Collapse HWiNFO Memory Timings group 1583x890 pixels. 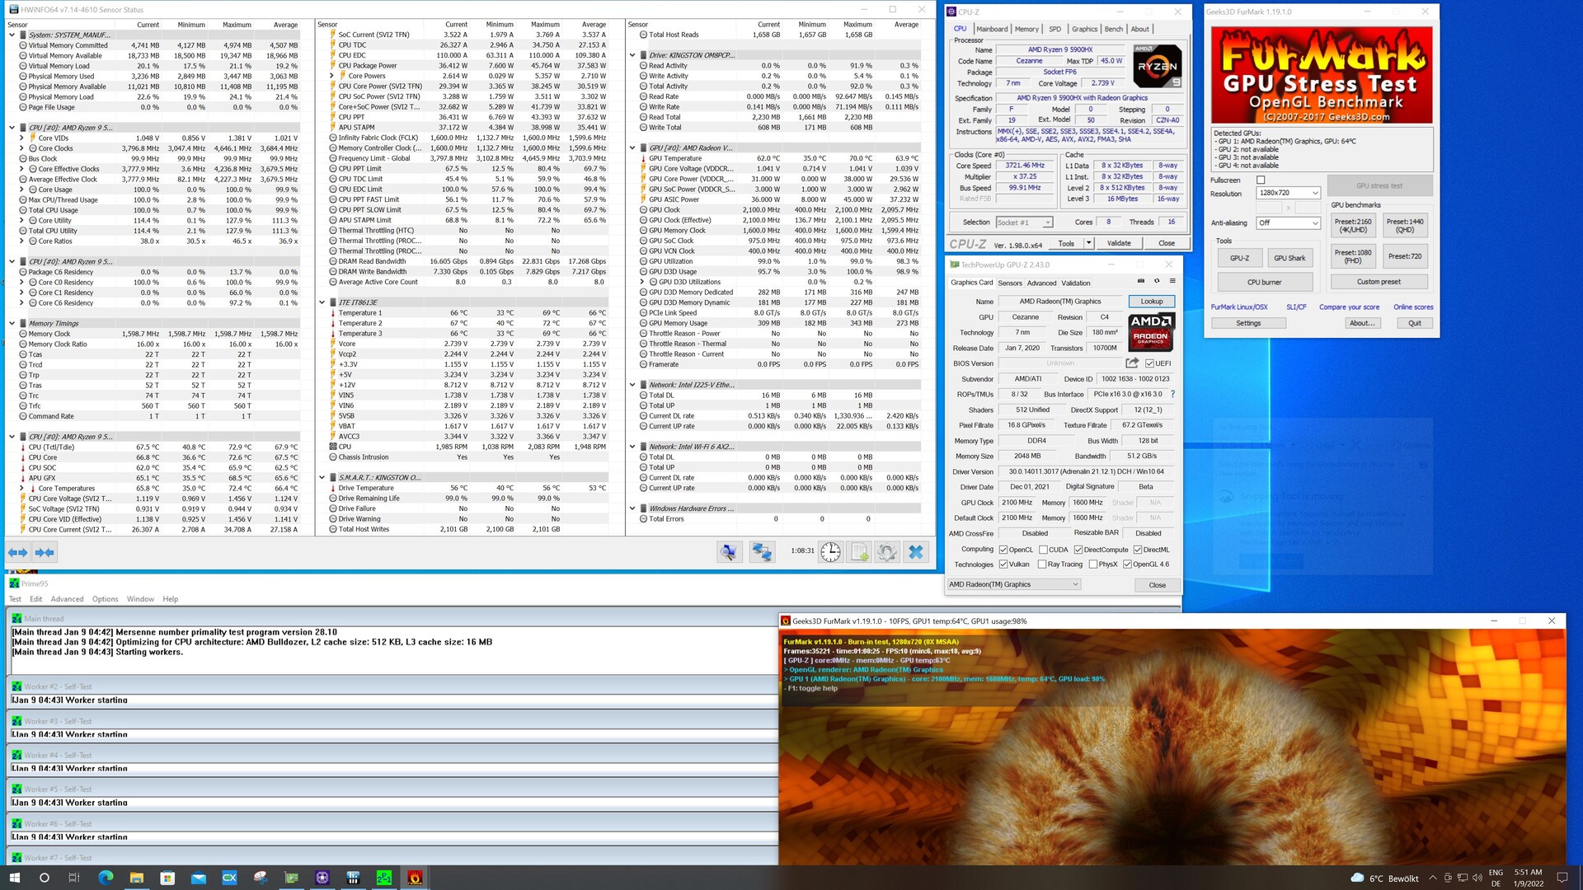[x=12, y=323]
